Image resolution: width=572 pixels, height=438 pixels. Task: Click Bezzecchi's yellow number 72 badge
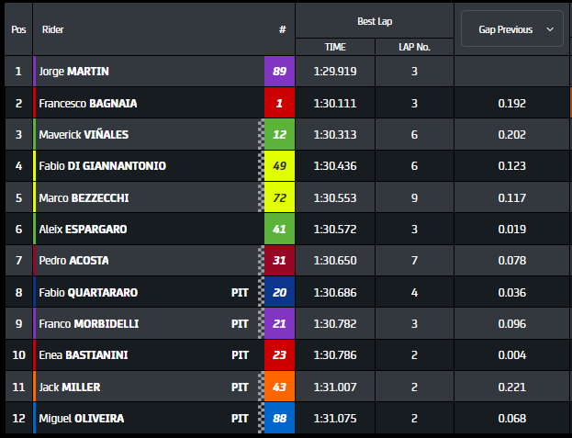click(x=279, y=197)
